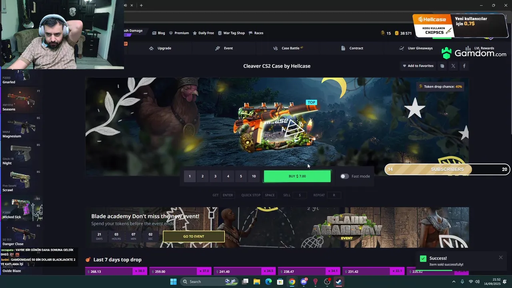Screen dimensions: 512x288
Task: Open the $259.00 top drop card
Action: pyautogui.click(x=180, y=271)
